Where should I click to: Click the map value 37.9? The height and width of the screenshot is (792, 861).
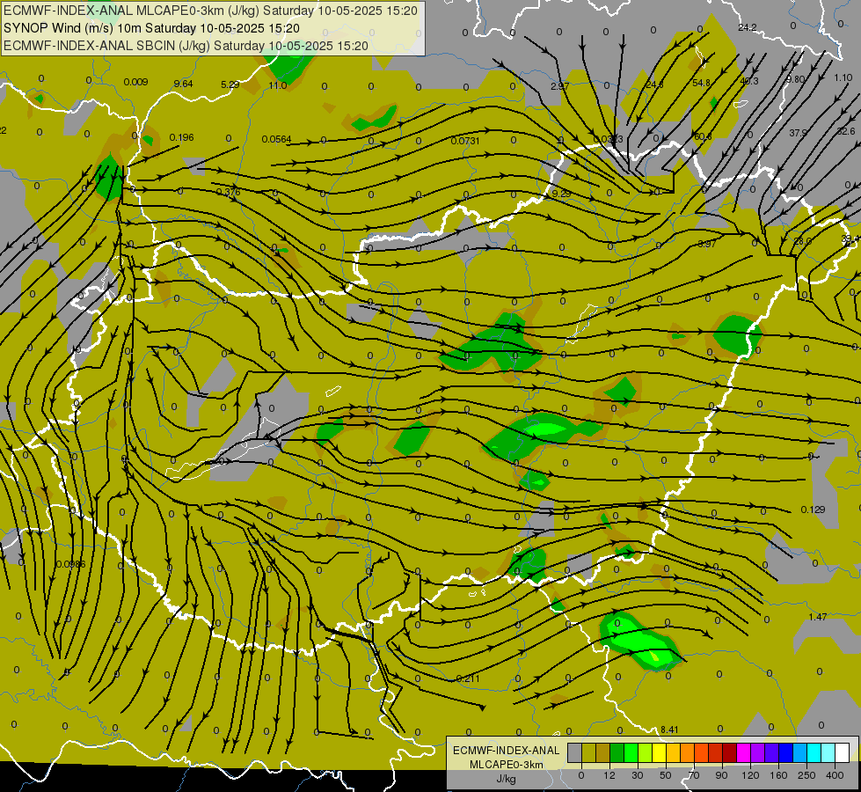[799, 133]
